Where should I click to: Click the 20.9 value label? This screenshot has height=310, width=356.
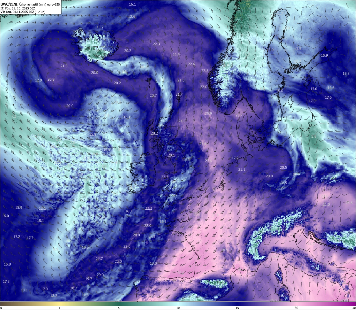pos(51,80)
